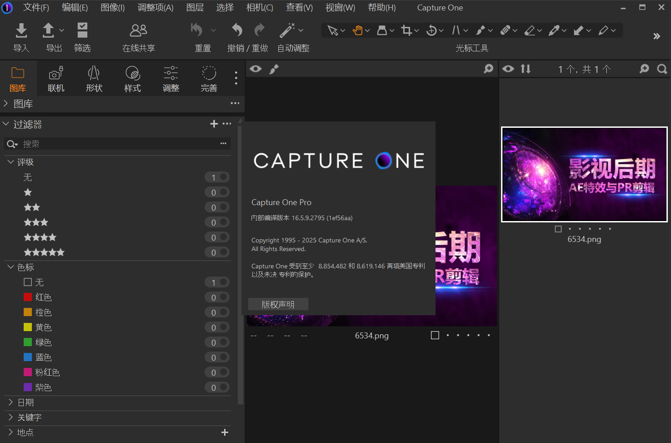Select the 6534.png thumbnail in browser
This screenshot has width=671, height=443.
(584, 175)
